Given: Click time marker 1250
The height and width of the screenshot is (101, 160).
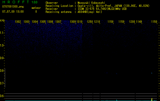Looking at the screenshot, I should coord(90,22).
